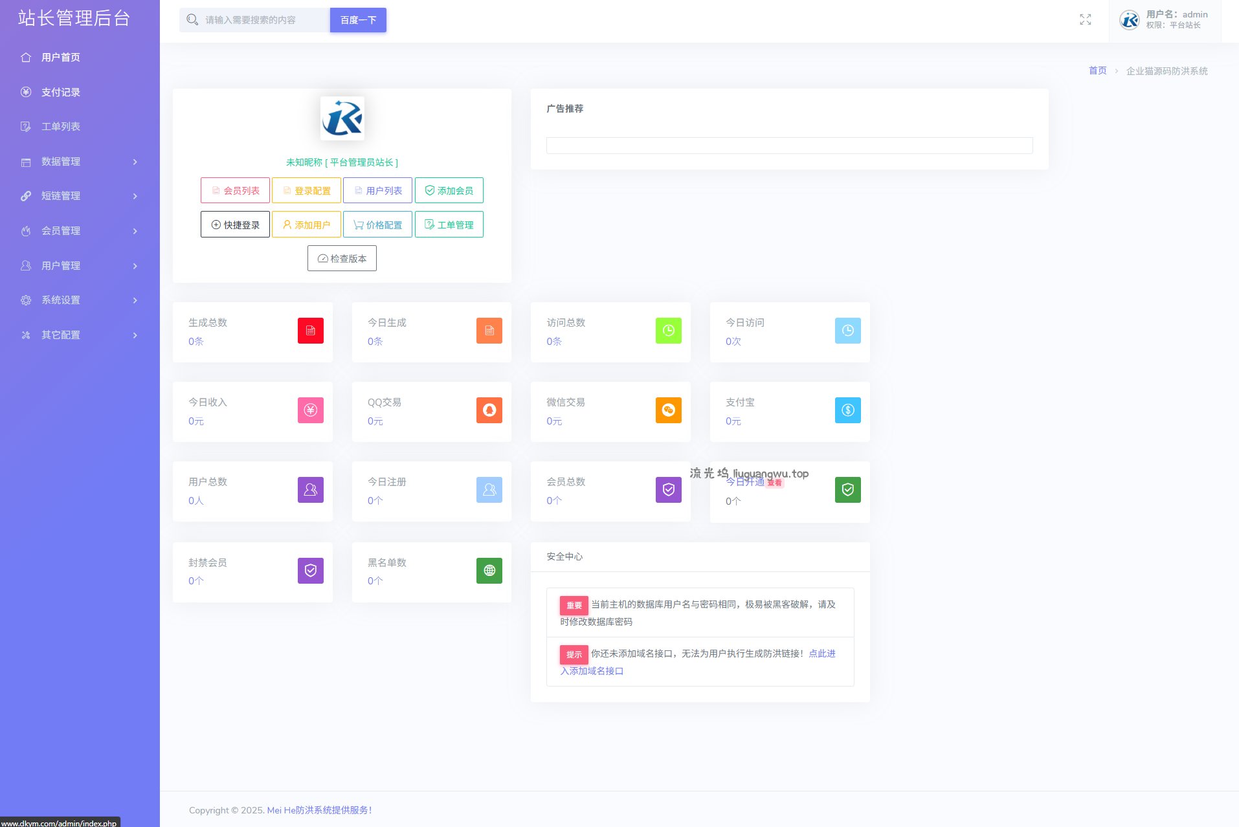Viewport: 1239px width, 827px height.
Task: Expand the 数据管理 sidebar menu
Action: coord(79,162)
